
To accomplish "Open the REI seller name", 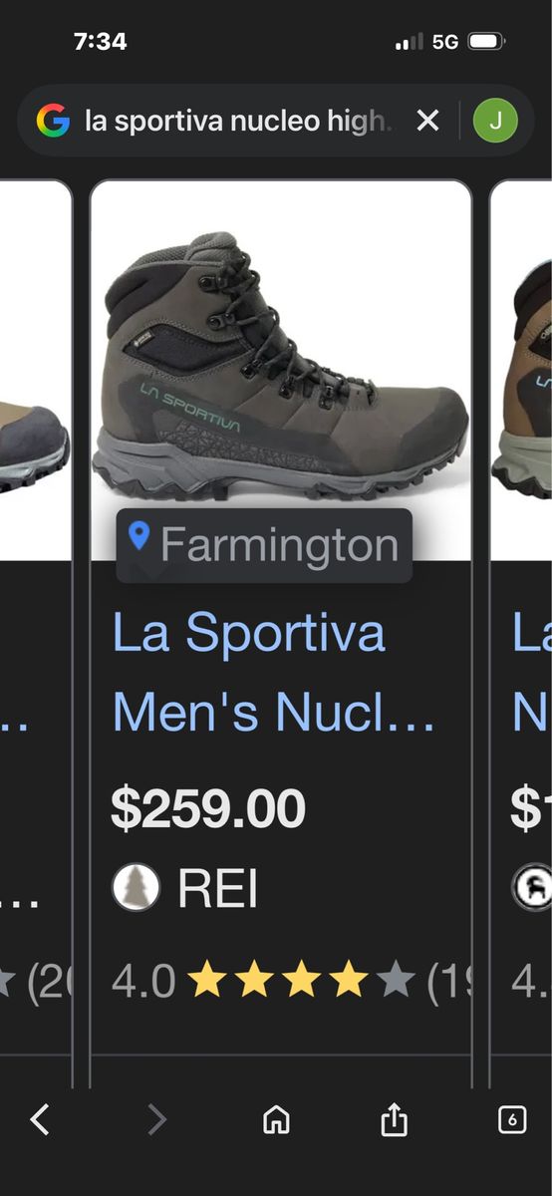I will [x=218, y=888].
